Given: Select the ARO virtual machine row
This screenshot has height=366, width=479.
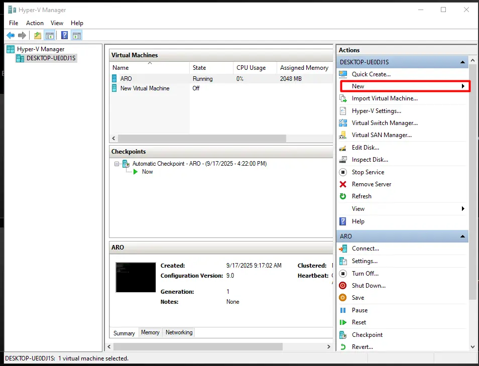Looking at the screenshot, I should [x=221, y=78].
